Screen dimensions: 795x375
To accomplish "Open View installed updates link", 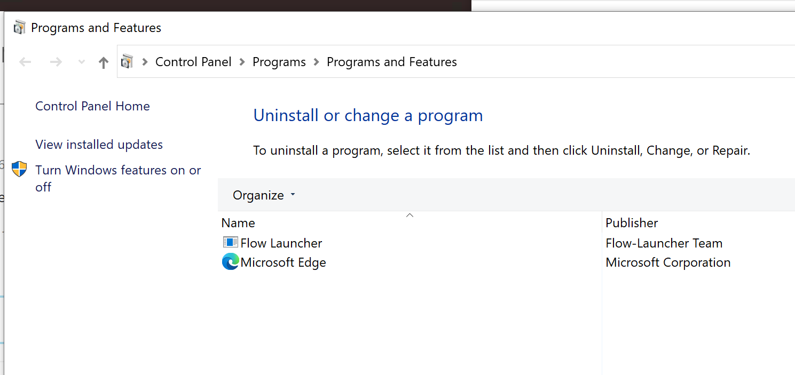I will pos(99,145).
